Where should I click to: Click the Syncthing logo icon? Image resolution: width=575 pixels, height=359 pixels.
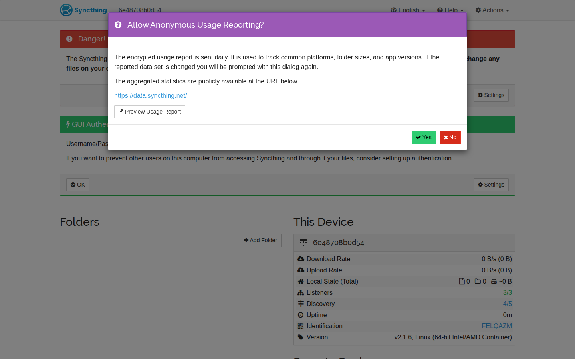tap(66, 10)
